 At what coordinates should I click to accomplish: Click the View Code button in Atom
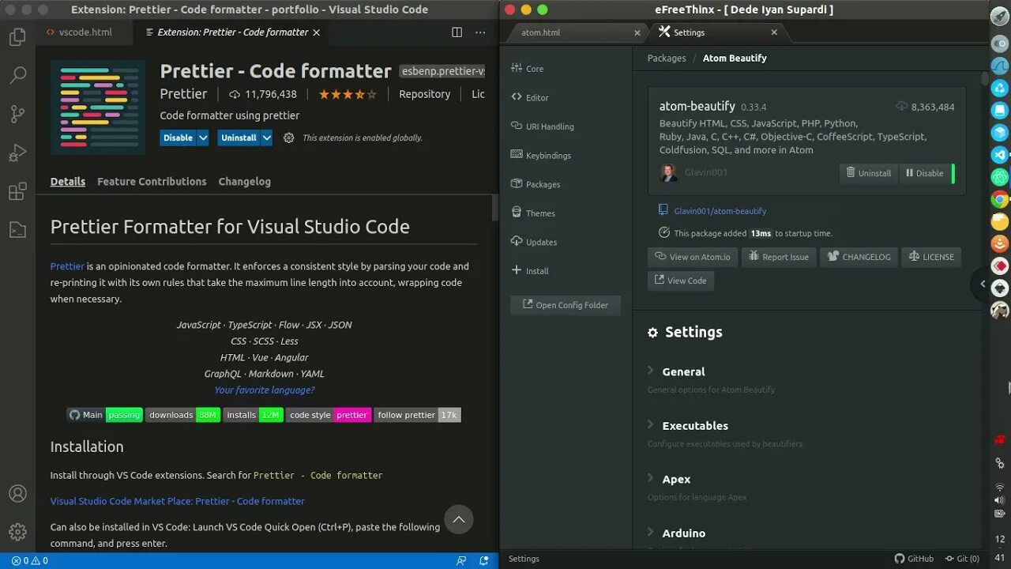click(x=681, y=281)
